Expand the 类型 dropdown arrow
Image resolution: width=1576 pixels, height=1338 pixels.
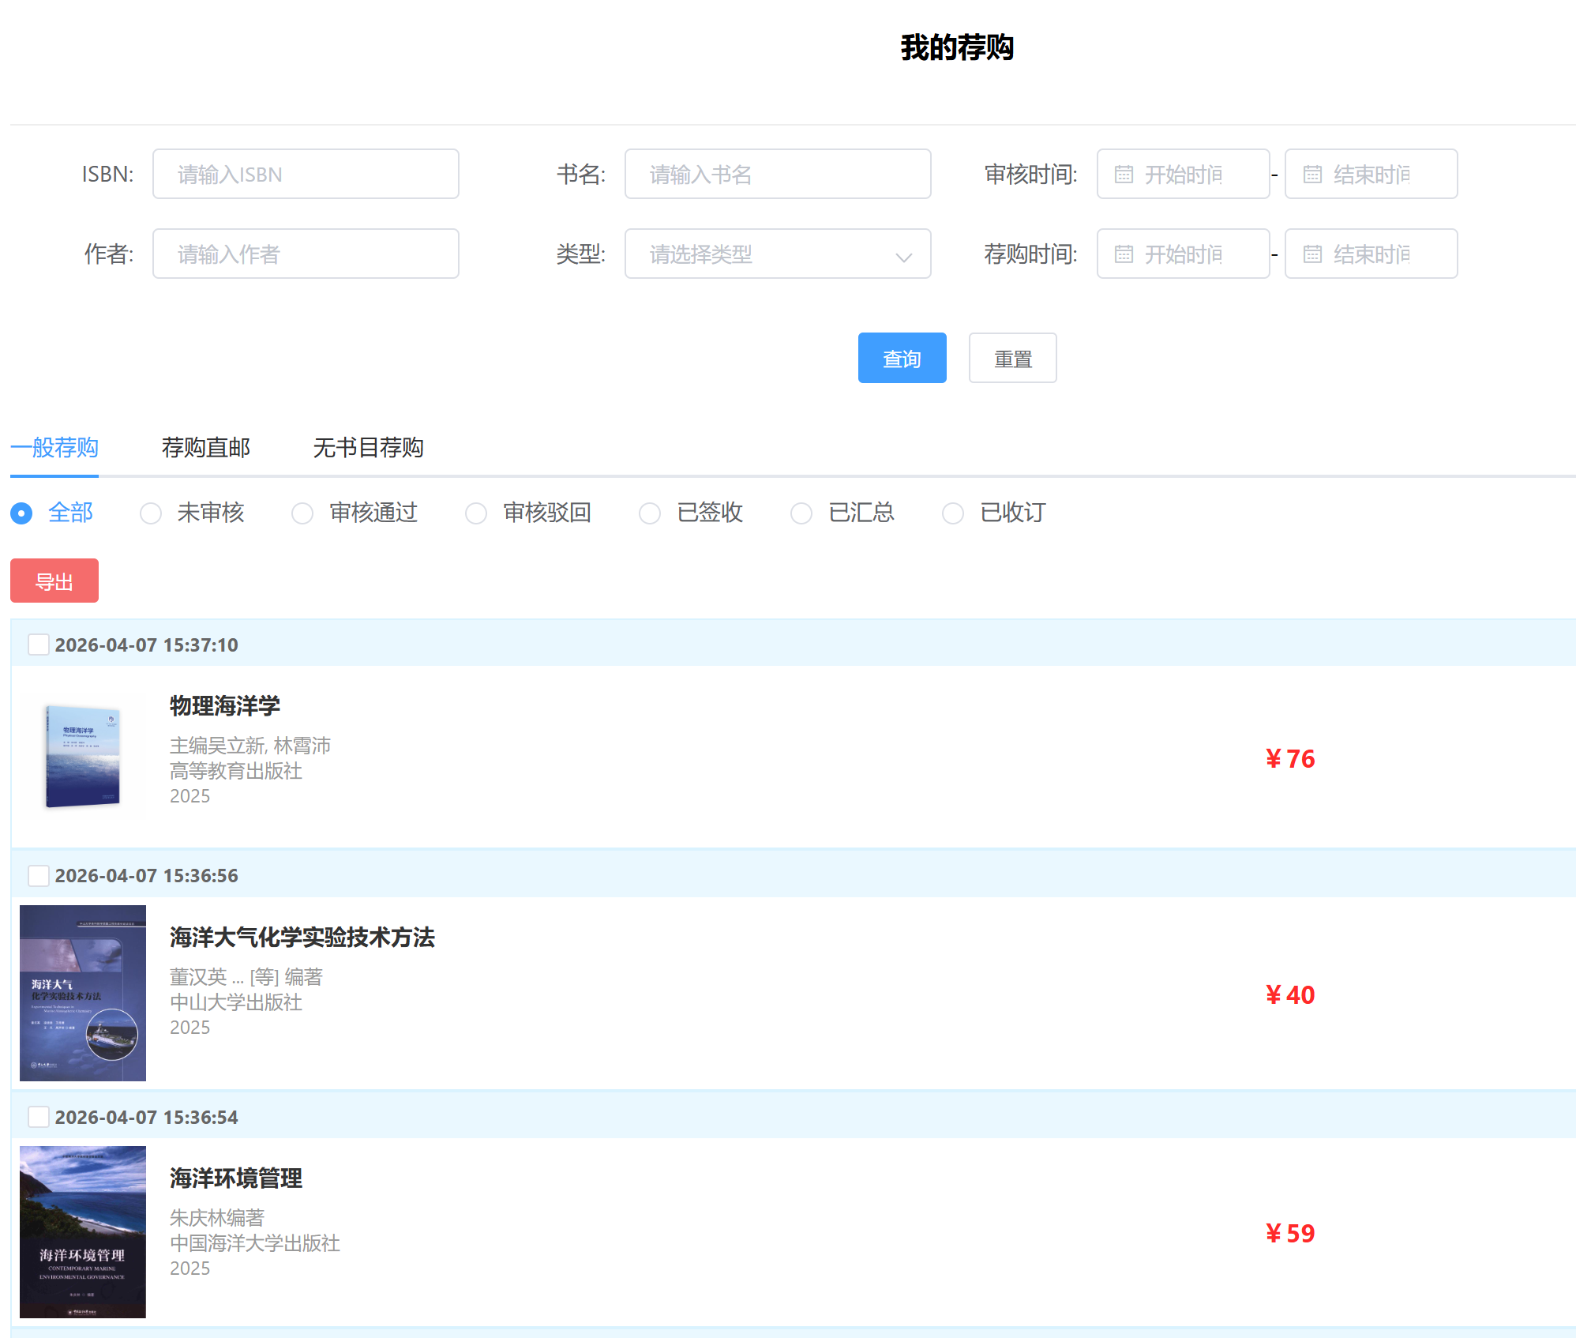tap(903, 256)
